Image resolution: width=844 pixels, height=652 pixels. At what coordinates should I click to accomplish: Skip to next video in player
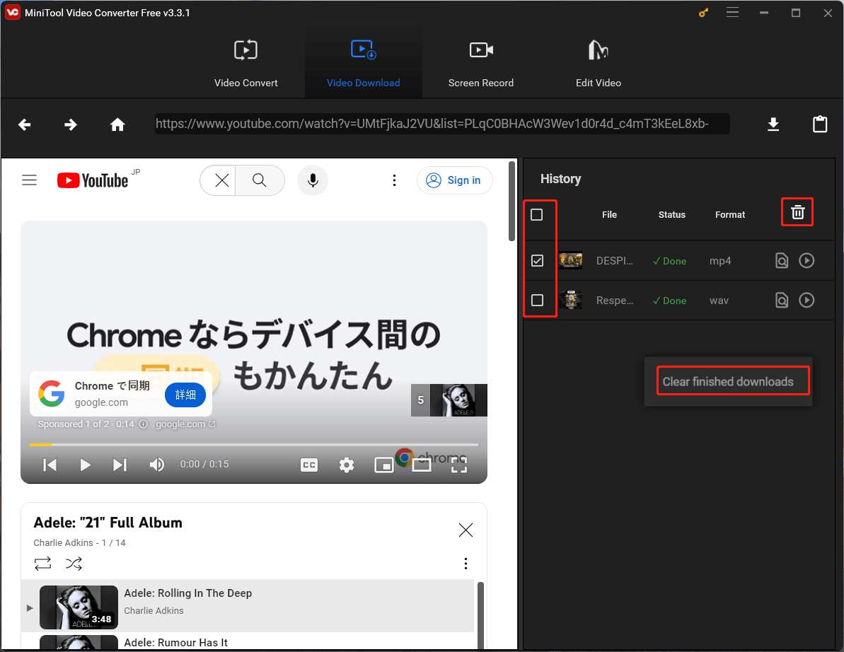120,465
